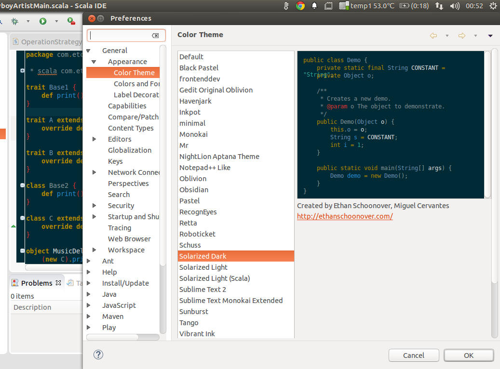Open the preferences view menu triangle
The height and width of the screenshot is (369, 500).
tap(490, 36)
